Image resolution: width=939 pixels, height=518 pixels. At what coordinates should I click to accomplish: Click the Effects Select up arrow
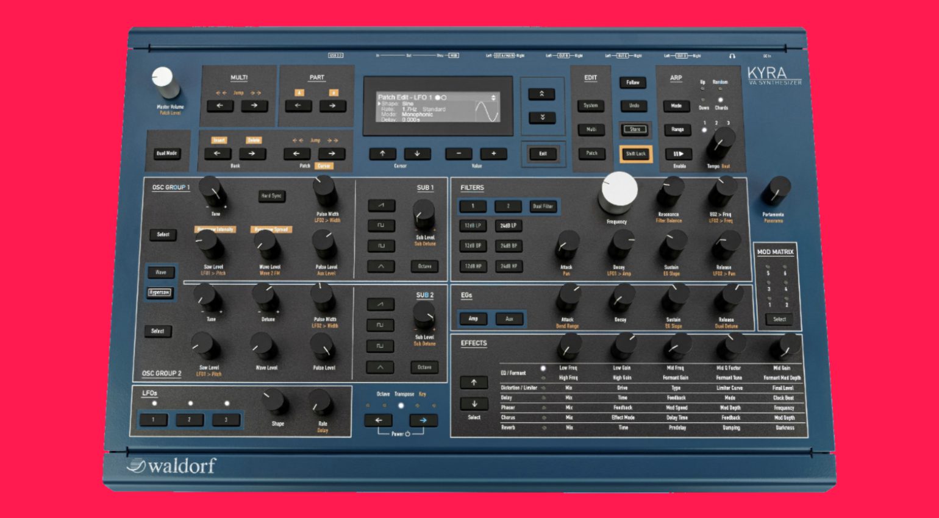tap(474, 383)
